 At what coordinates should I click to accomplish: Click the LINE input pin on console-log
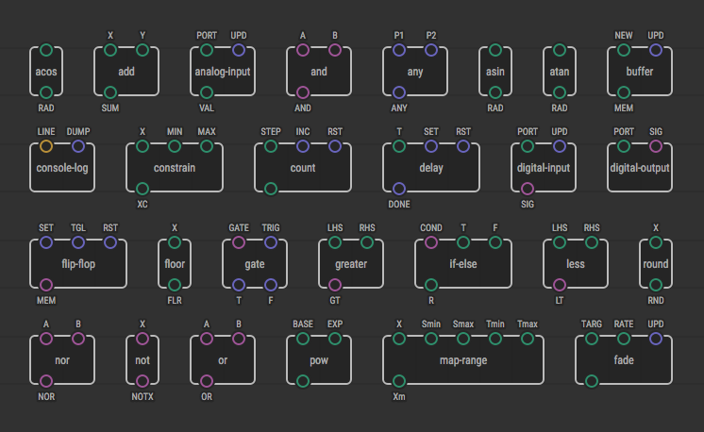coord(46,146)
